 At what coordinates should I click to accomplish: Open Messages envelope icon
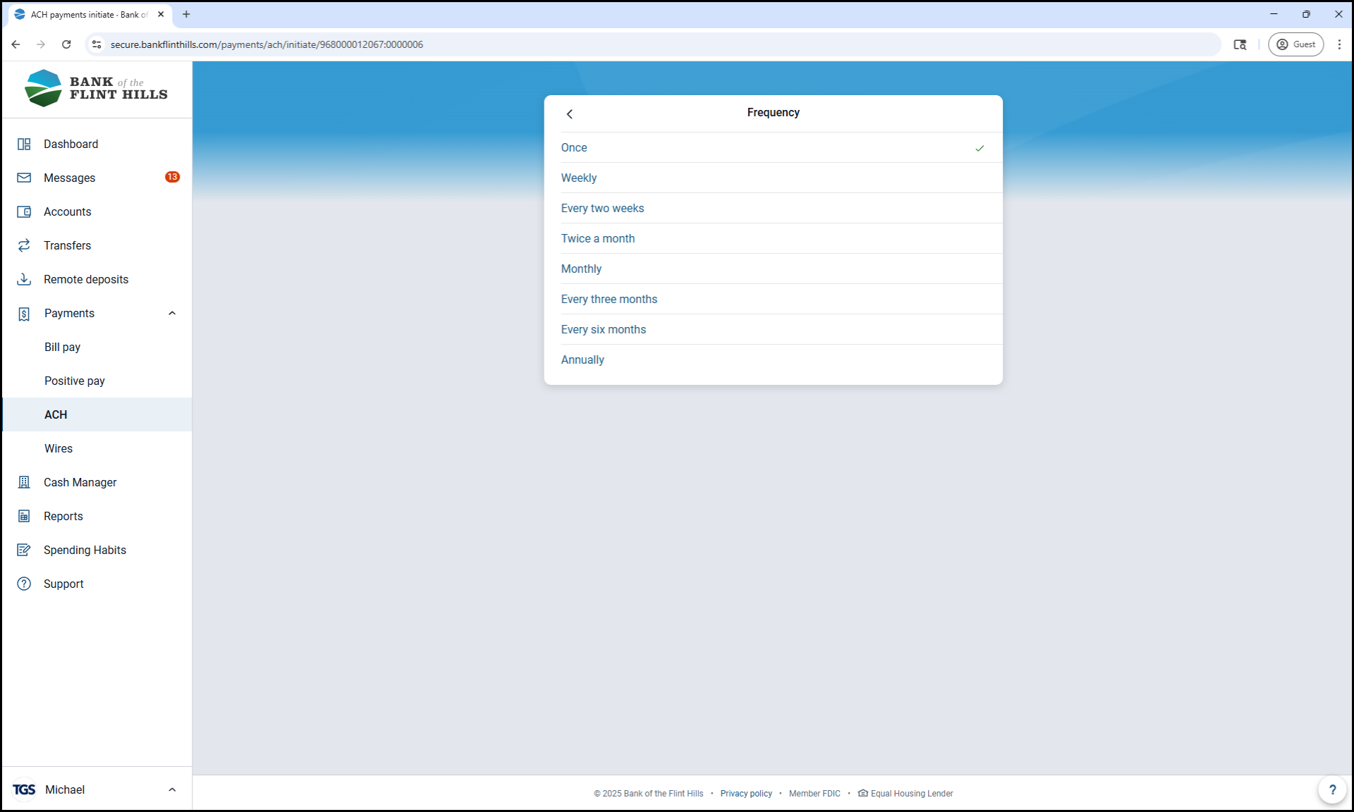pyautogui.click(x=24, y=178)
